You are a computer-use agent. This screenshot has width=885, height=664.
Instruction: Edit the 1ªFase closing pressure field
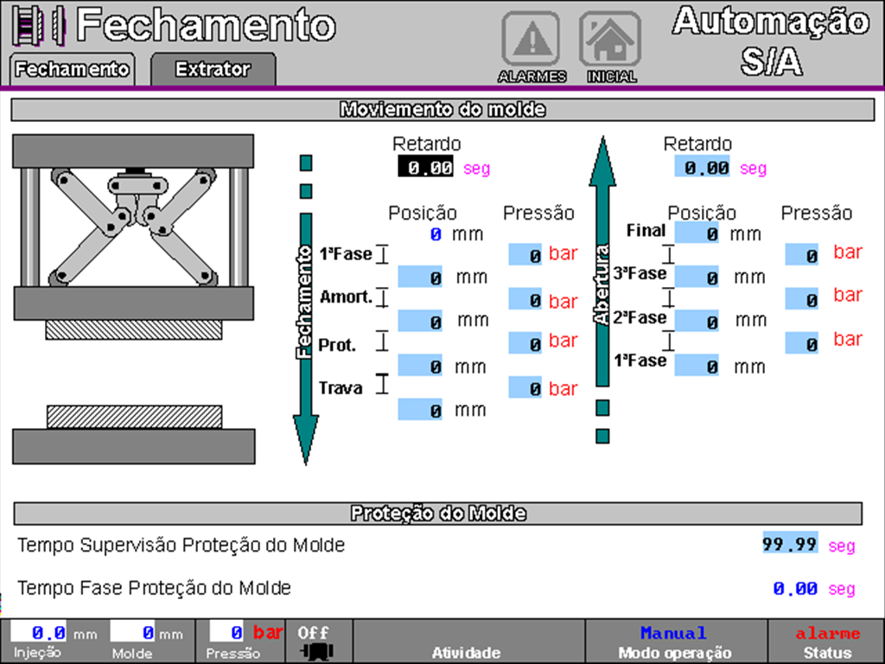pyautogui.click(x=525, y=255)
